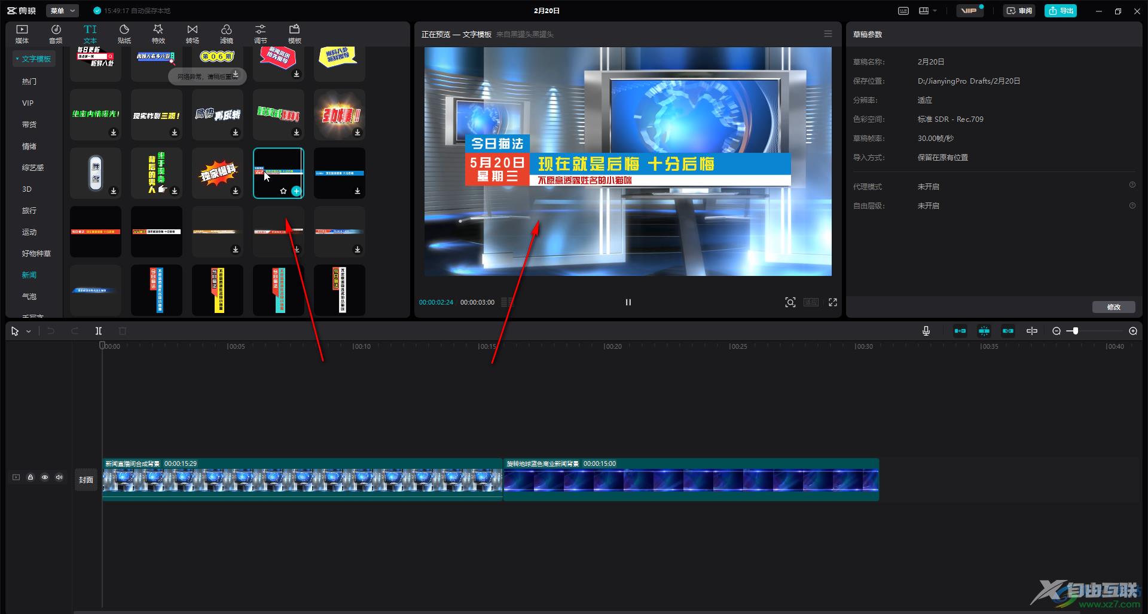Choose the 劲爆 explosion text template
Screen dimensions: 1148x614
[x=340, y=115]
